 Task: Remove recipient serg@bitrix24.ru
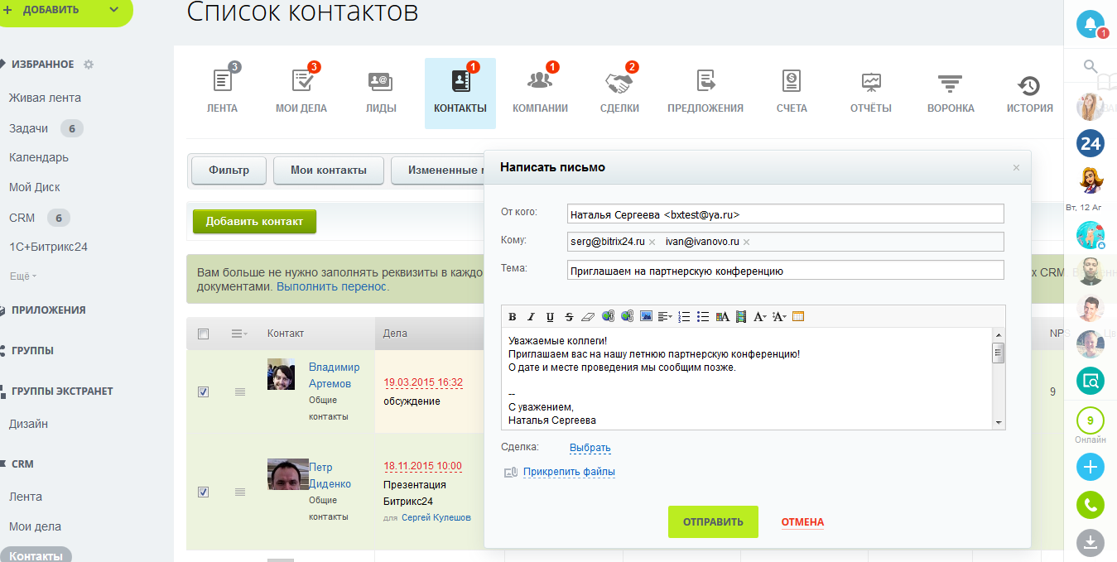click(652, 242)
